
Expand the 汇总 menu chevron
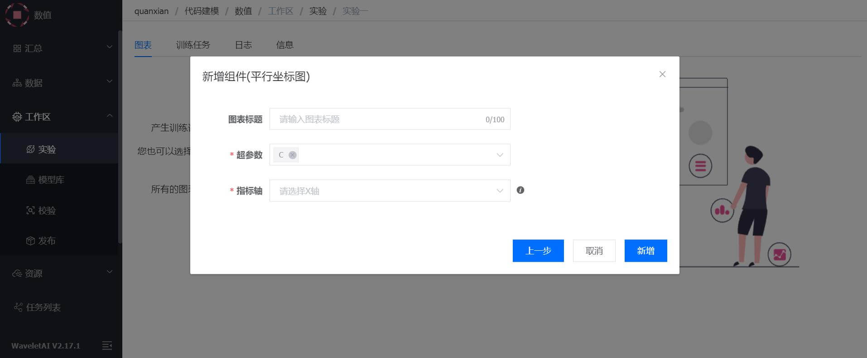point(109,47)
